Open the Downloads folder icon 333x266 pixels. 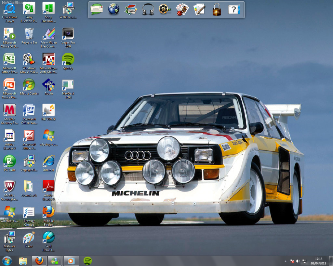point(29,189)
